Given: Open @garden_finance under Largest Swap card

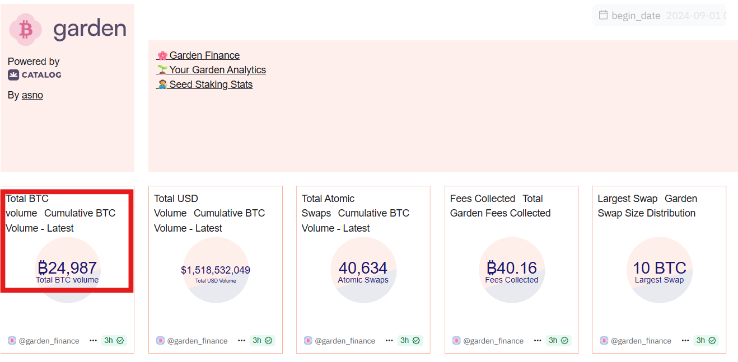Looking at the screenshot, I should click(641, 341).
